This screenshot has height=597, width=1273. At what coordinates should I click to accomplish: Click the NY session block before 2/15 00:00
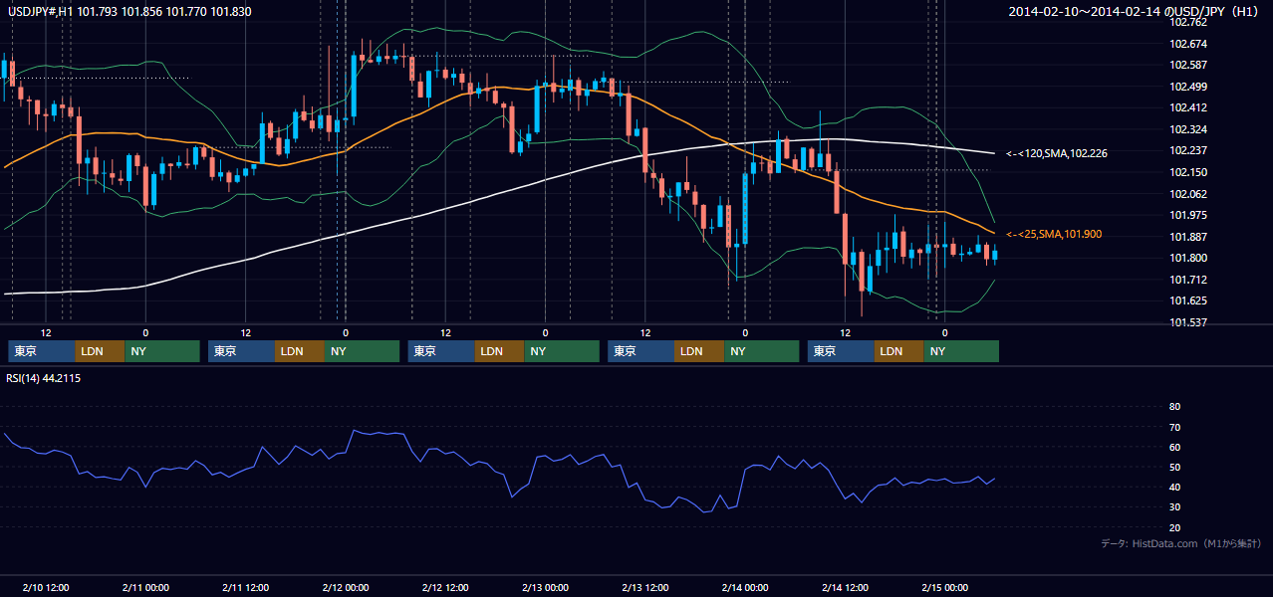pos(961,351)
